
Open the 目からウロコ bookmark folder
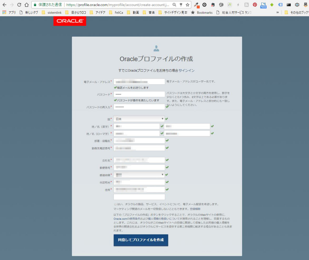tap(76, 12)
